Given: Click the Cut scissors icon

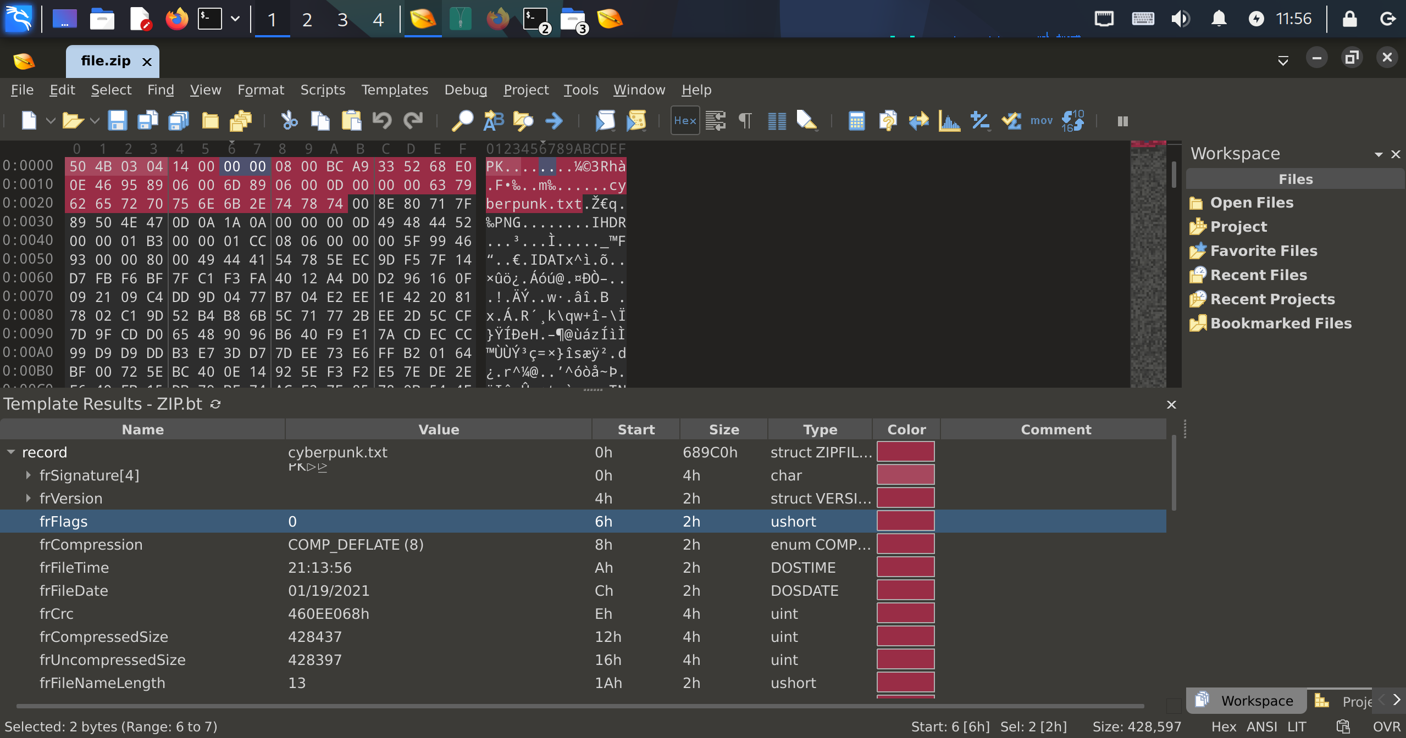Looking at the screenshot, I should click(289, 120).
